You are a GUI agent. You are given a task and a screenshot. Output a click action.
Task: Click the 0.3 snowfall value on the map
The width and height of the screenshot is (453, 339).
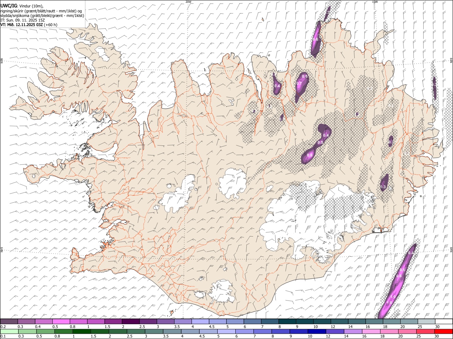(x=383, y=187)
